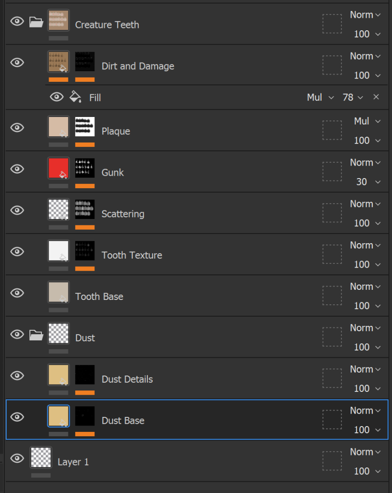The width and height of the screenshot is (392, 493).
Task: Open the Plaque layer blend mode dropdown
Action: pyautogui.click(x=367, y=121)
